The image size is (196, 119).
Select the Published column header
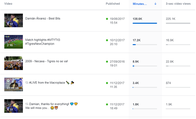113,4
